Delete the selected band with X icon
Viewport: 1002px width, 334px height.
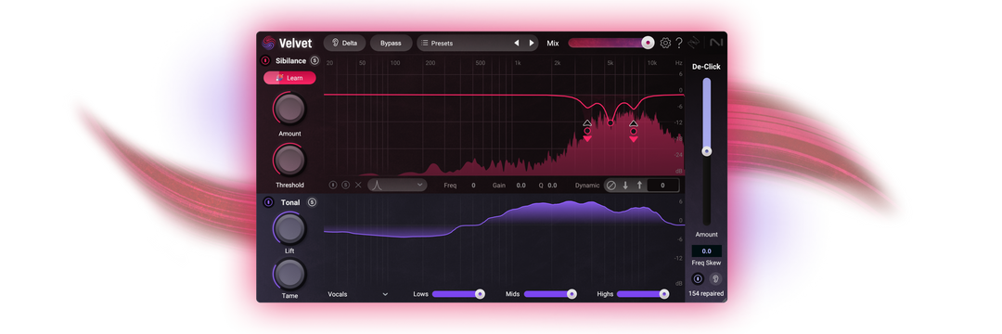pos(358,186)
